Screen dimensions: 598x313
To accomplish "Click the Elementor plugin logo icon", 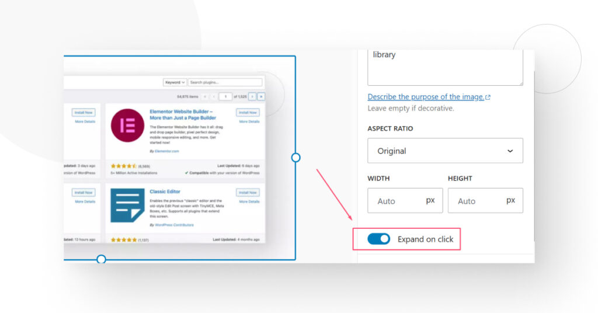I will pos(127,126).
